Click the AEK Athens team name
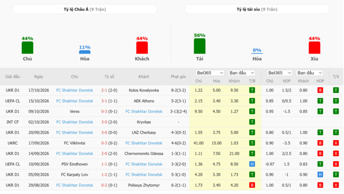This screenshot has height=194, width=344. pyautogui.click(x=144, y=101)
